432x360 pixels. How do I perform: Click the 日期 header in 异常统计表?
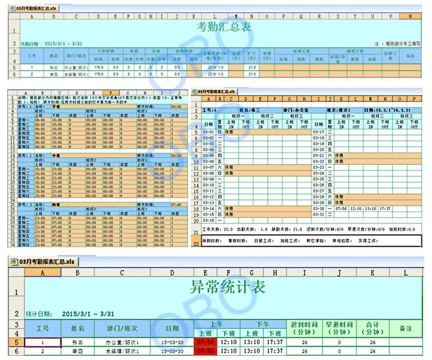tap(172, 328)
